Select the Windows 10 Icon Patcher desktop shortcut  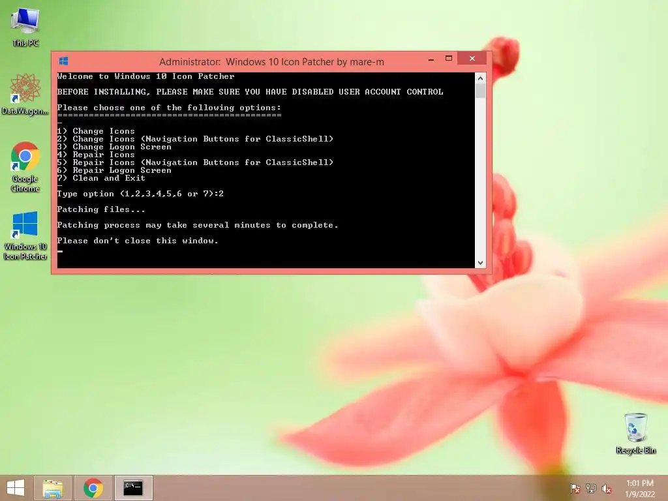[25, 235]
